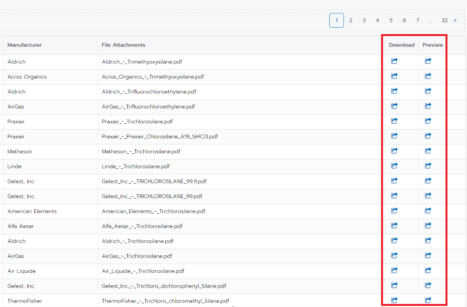Click Matheson_-_Trichlorosilane.pdf filename
This screenshot has height=307, width=467.
pyautogui.click(x=141, y=151)
